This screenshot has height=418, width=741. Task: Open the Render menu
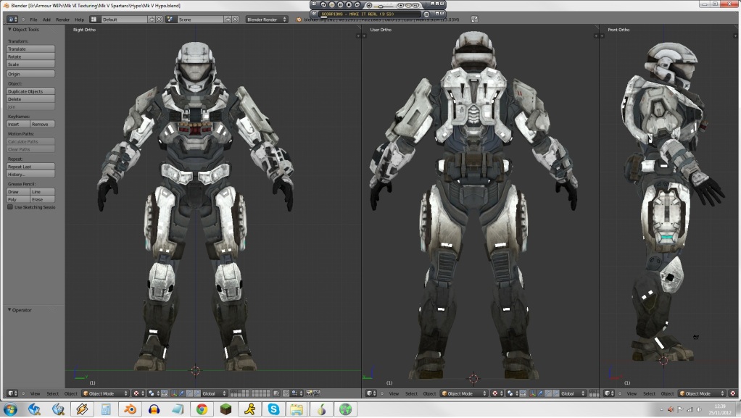(x=62, y=20)
